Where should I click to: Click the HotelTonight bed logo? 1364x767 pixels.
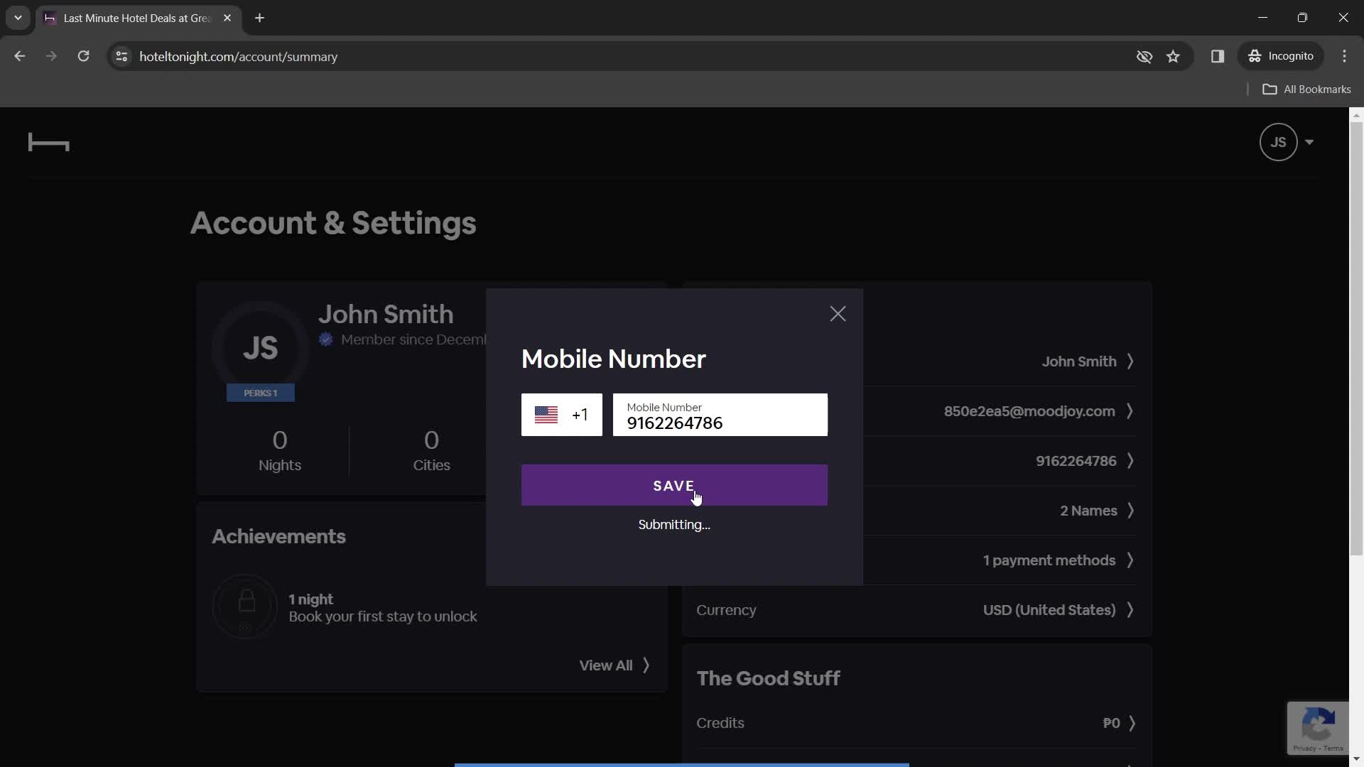click(x=48, y=143)
